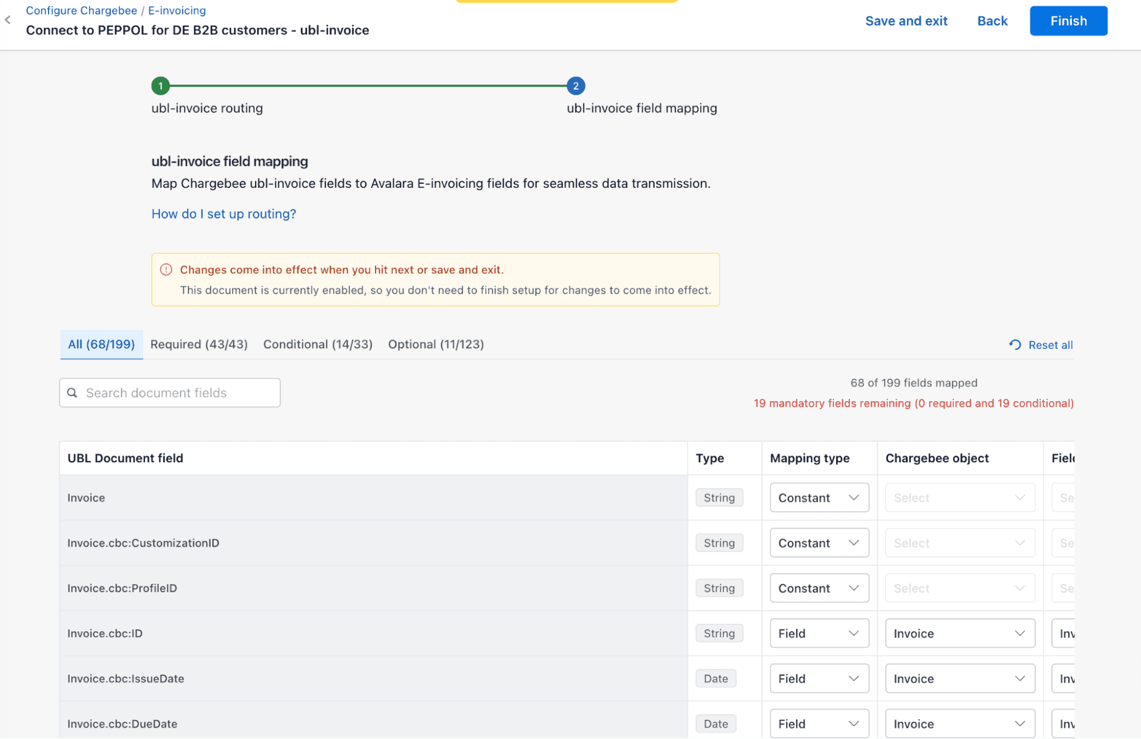The image size is (1141, 739).
Task: Click the warning info icon in the alert
Action: (166, 269)
